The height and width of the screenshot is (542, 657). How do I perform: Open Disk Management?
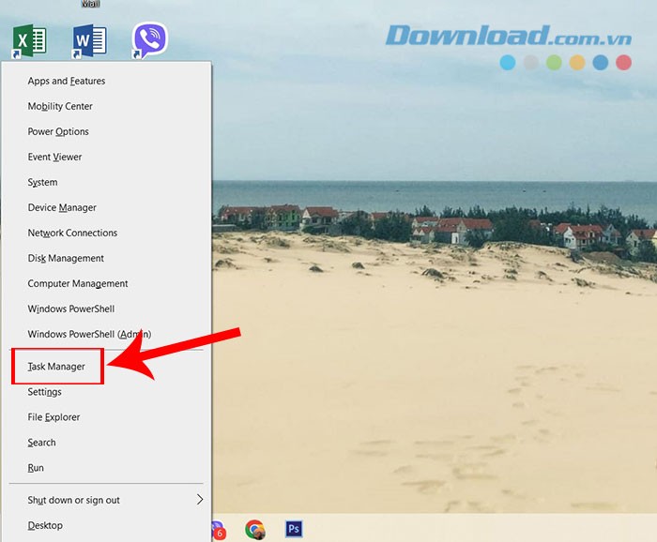(x=66, y=259)
